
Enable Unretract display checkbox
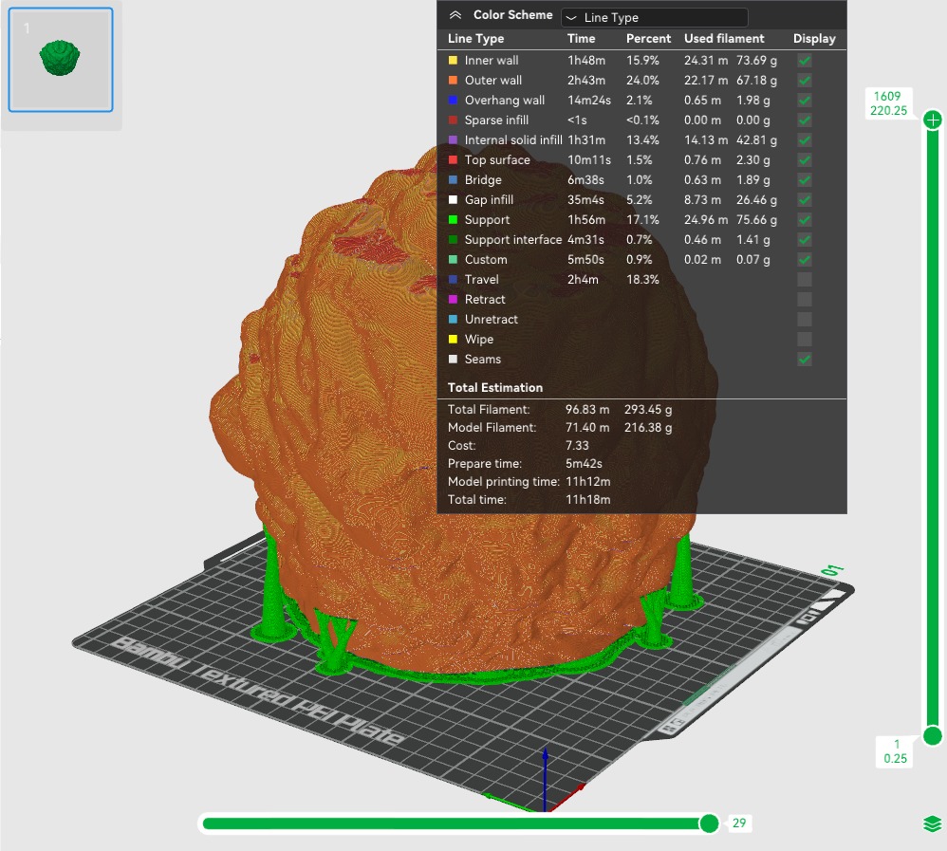point(804,320)
